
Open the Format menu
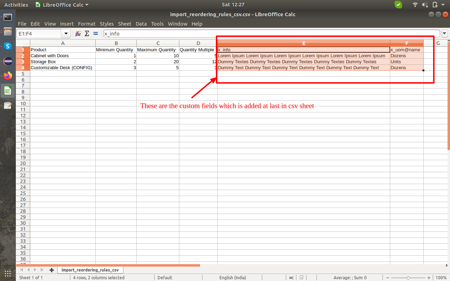(x=86, y=24)
